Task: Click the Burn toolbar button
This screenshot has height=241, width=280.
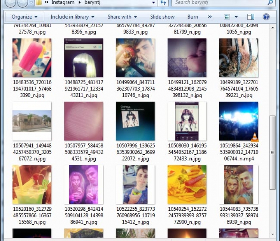Action: (x=193, y=17)
